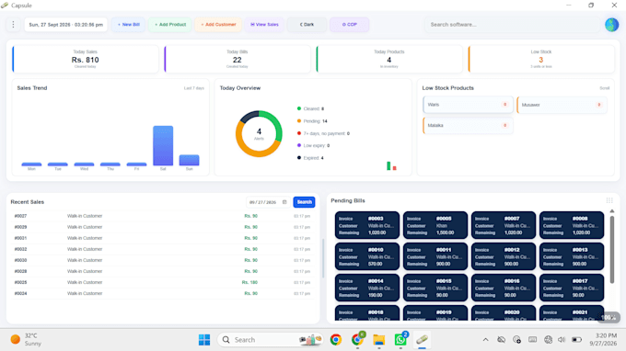
Task: Click the Pending legend entry
Action: 312,121
